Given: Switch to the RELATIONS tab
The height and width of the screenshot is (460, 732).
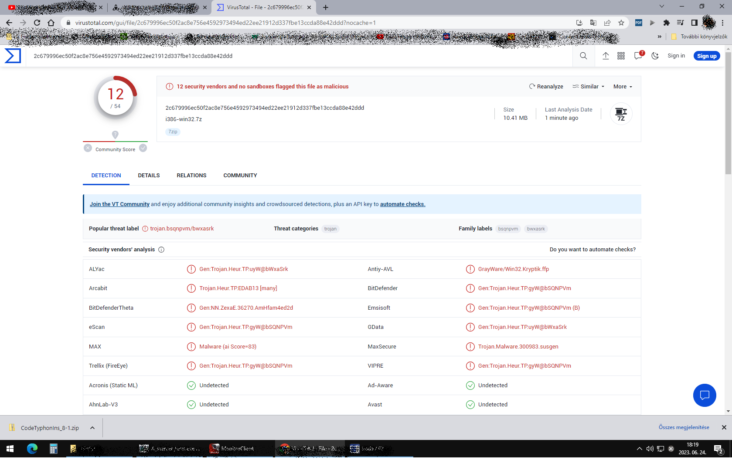Looking at the screenshot, I should pyautogui.click(x=191, y=176).
